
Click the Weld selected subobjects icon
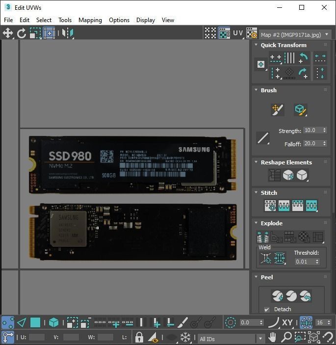pos(280,258)
